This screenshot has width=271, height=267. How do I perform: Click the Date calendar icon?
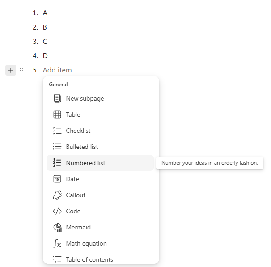point(57,179)
